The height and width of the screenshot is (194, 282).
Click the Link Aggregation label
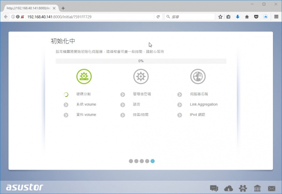tap(204, 104)
